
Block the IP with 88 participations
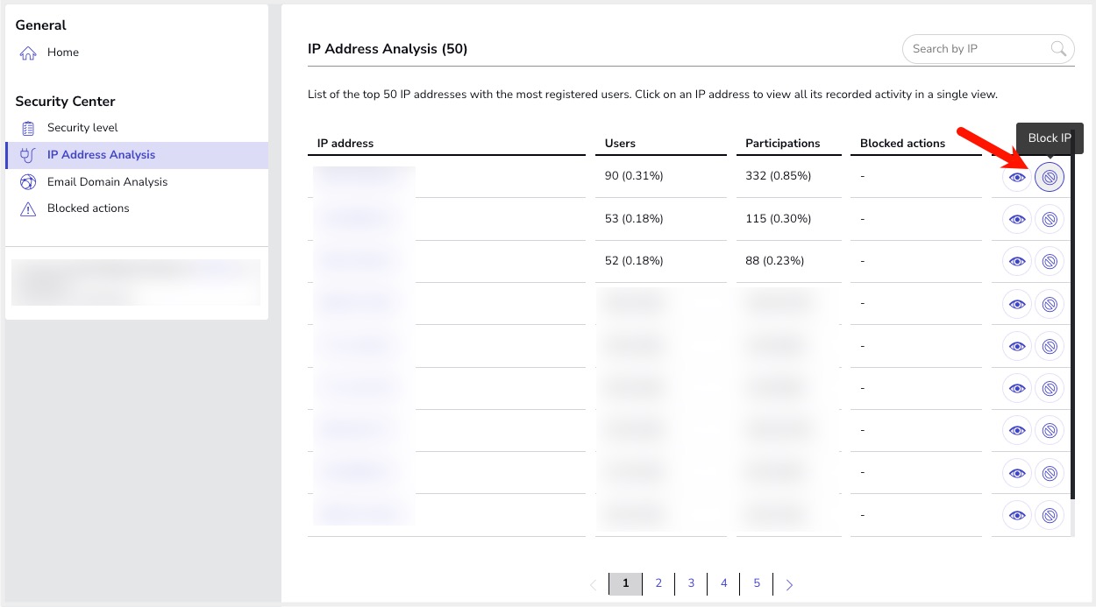[x=1049, y=261]
